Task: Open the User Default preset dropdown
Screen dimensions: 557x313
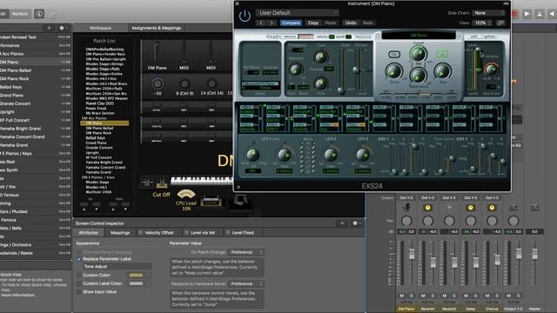Action: coord(298,13)
